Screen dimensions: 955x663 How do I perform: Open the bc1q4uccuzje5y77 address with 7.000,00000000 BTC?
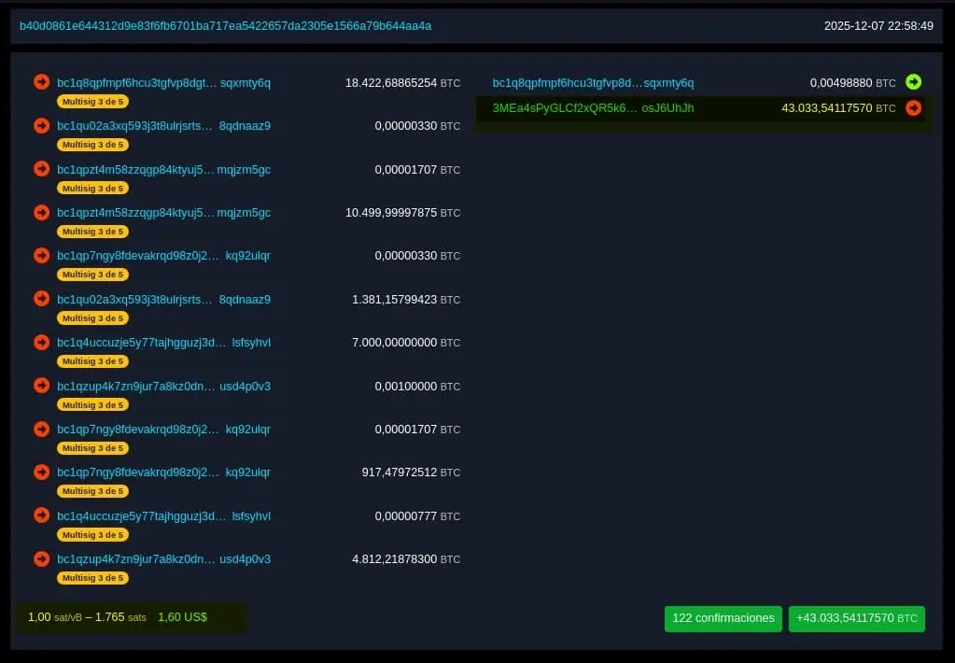tap(163, 343)
